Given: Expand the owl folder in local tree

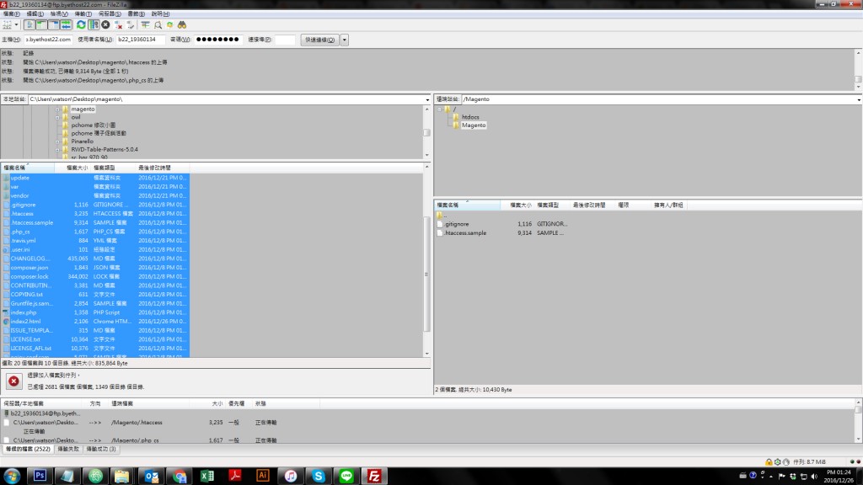Looking at the screenshot, I should [57, 117].
